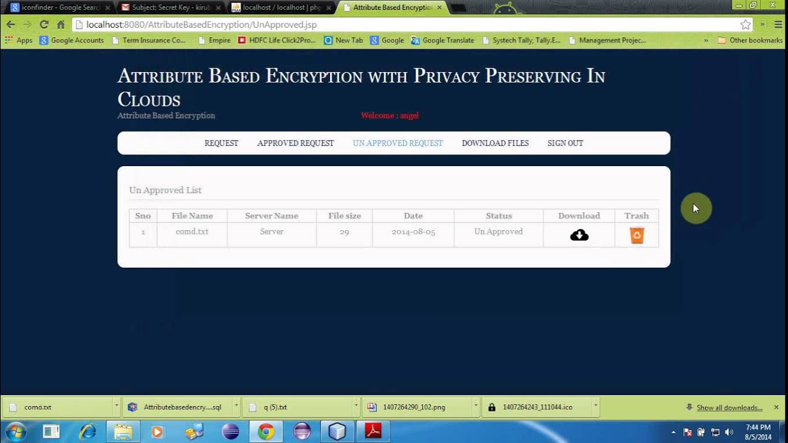Image resolution: width=788 pixels, height=443 pixels.
Task: Close the downloads bar
Action: pyautogui.click(x=776, y=407)
